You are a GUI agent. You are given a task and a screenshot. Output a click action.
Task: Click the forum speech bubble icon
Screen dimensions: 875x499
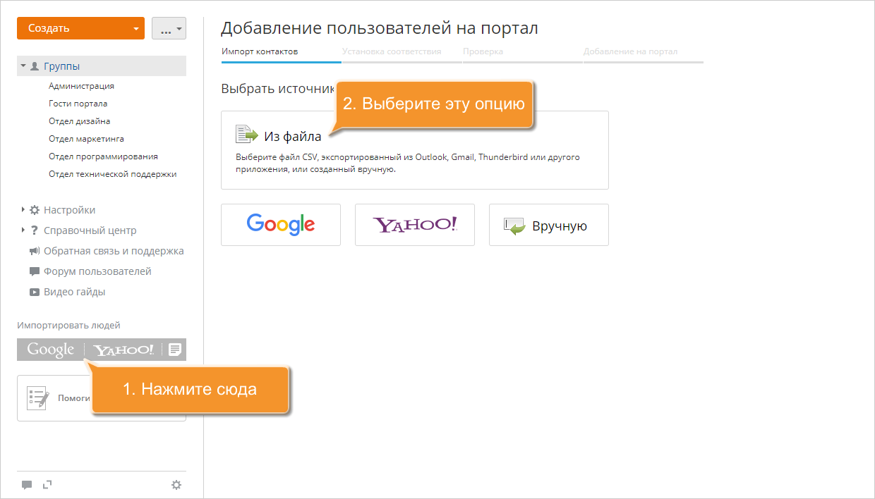tap(35, 271)
